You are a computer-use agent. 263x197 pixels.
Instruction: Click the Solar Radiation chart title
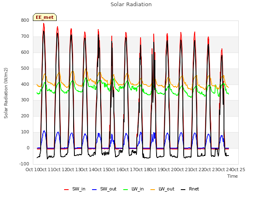point(131,5)
